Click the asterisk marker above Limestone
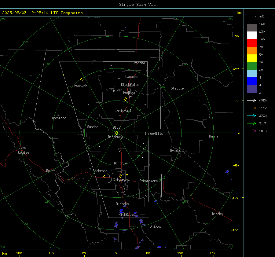 (x=58, y=115)
